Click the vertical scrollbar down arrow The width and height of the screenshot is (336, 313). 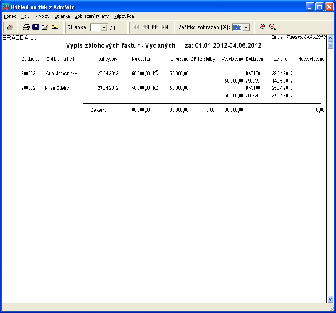(x=330, y=299)
